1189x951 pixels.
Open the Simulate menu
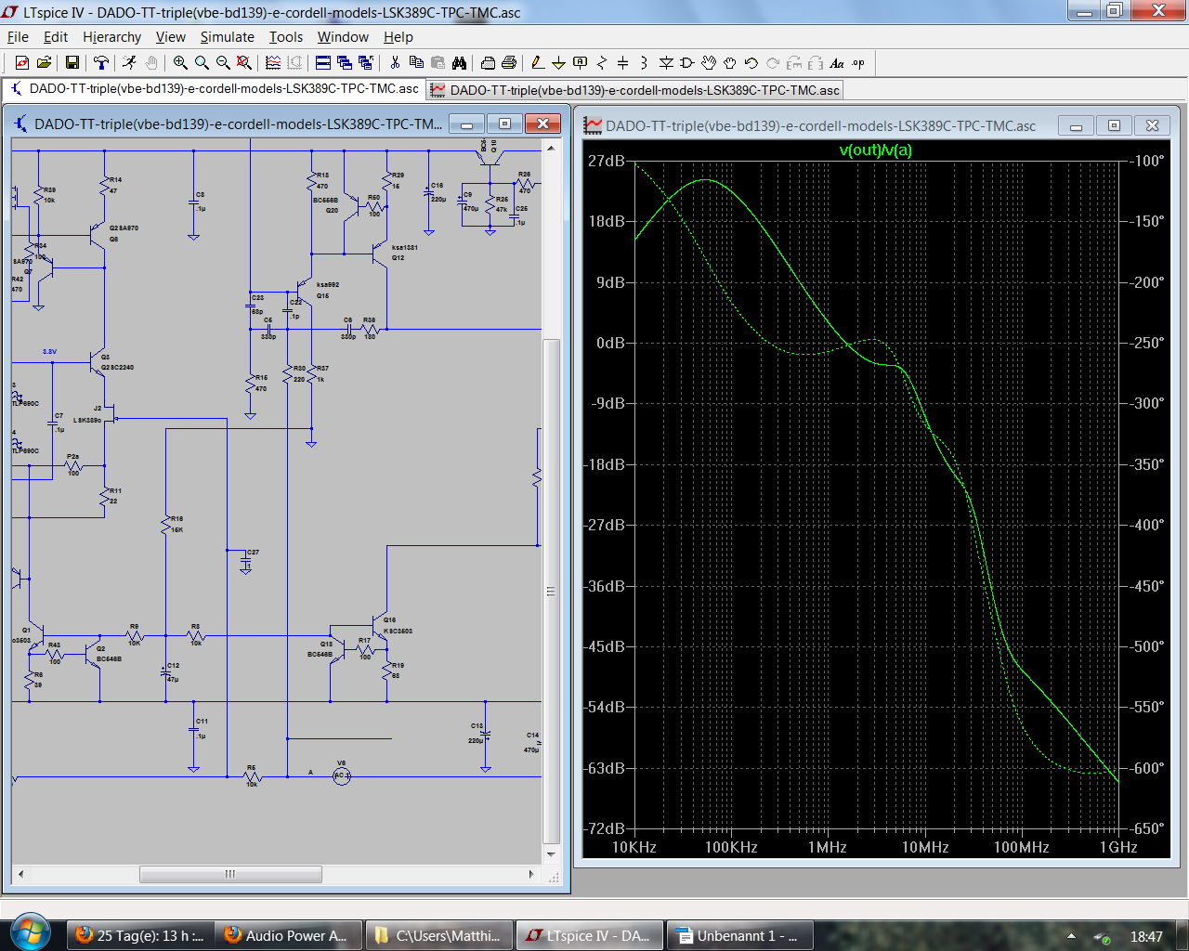tap(227, 37)
